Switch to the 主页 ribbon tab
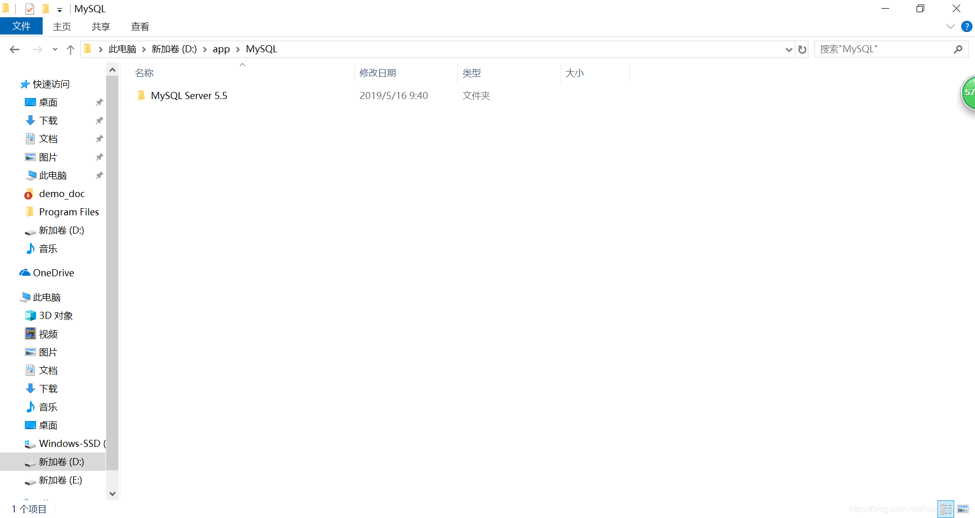The height and width of the screenshot is (518, 975). (62, 26)
